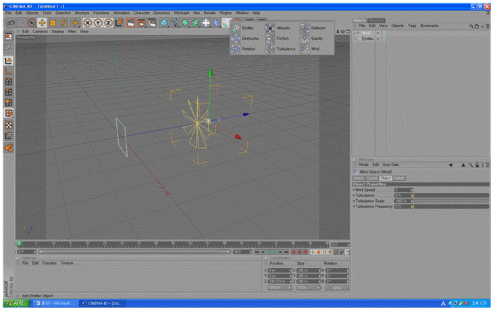Select Emitter in the Objects list
Image resolution: width=493 pixels, height=310 pixels.
coord(367,38)
